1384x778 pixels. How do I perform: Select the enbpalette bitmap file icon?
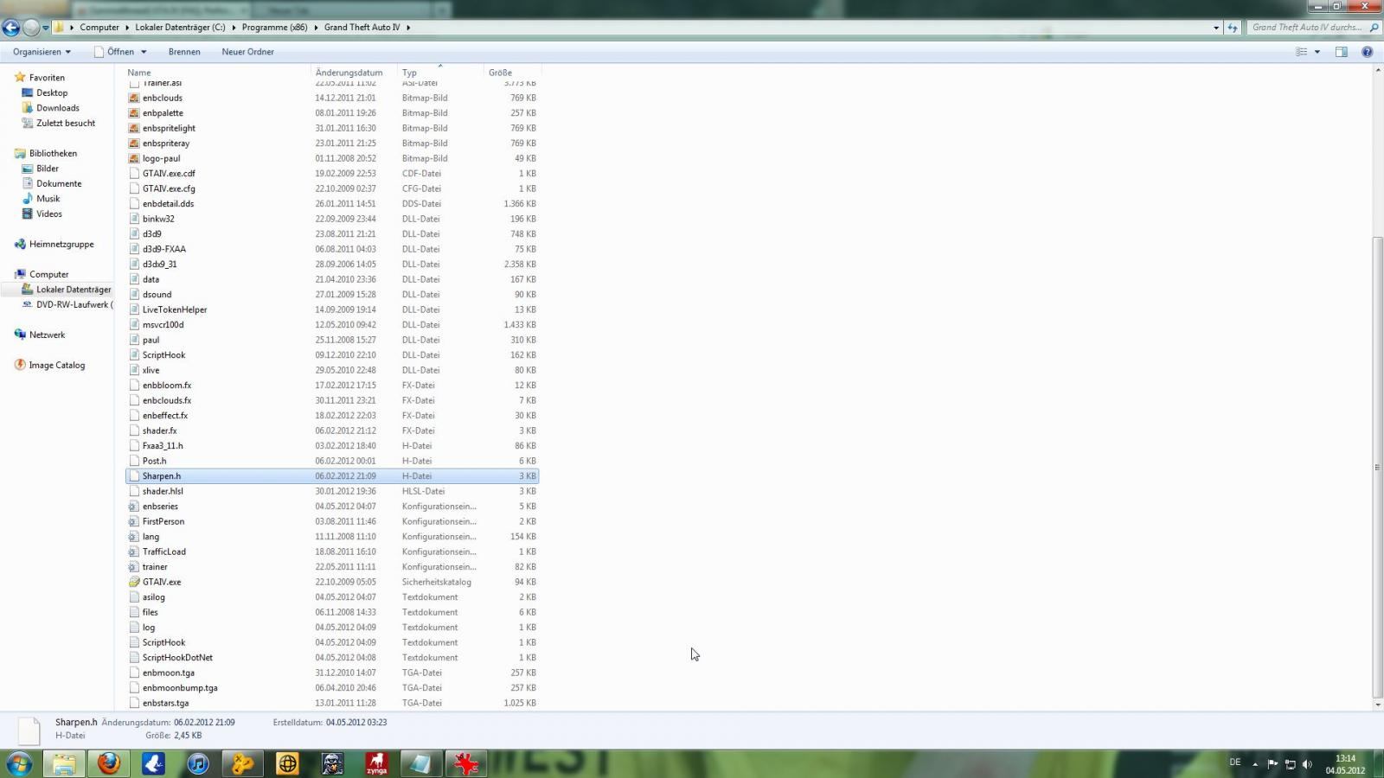point(134,113)
